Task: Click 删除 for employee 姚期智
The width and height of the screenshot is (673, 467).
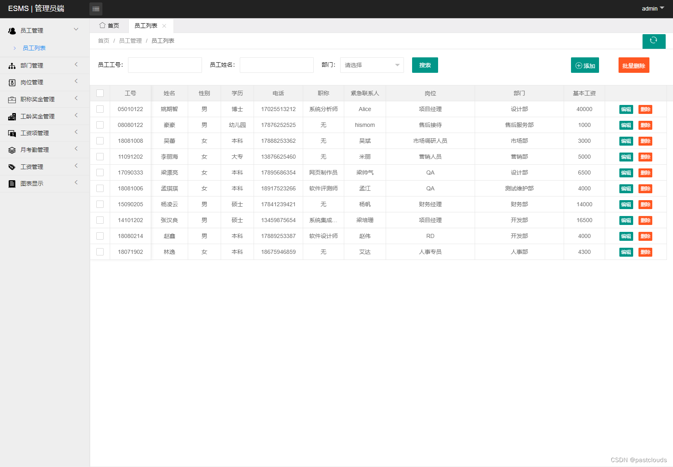Action: [645, 109]
